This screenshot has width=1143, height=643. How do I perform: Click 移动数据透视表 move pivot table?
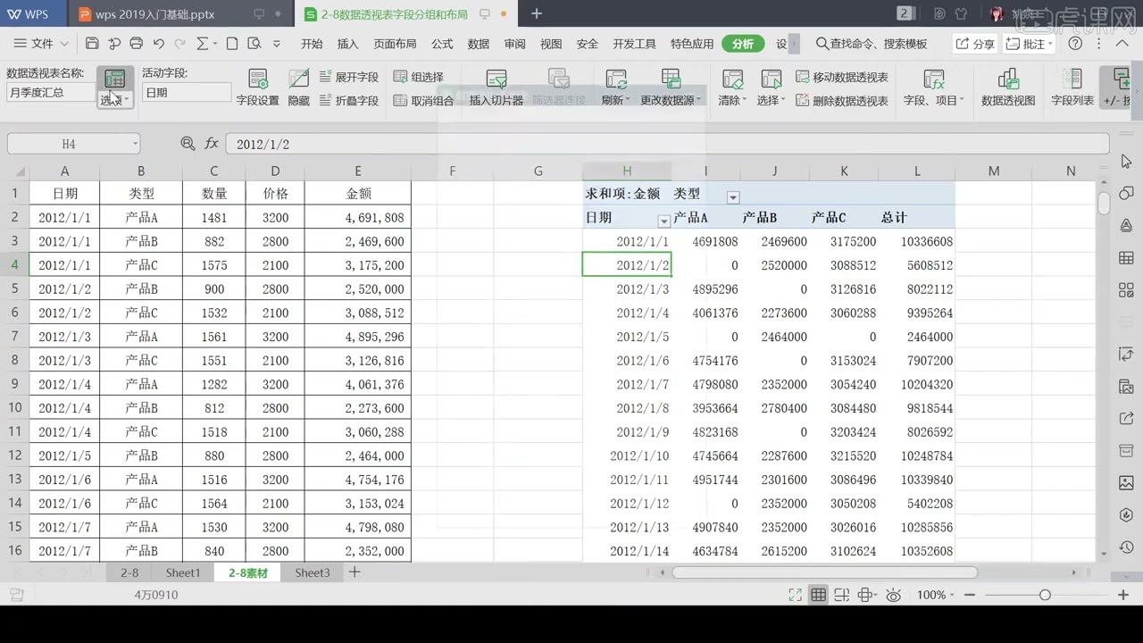coord(842,78)
